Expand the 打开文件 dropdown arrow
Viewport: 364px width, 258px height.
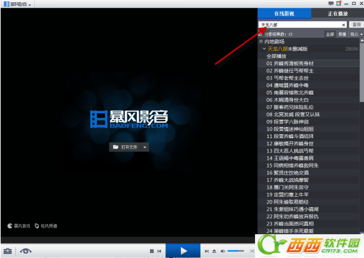click(x=145, y=147)
